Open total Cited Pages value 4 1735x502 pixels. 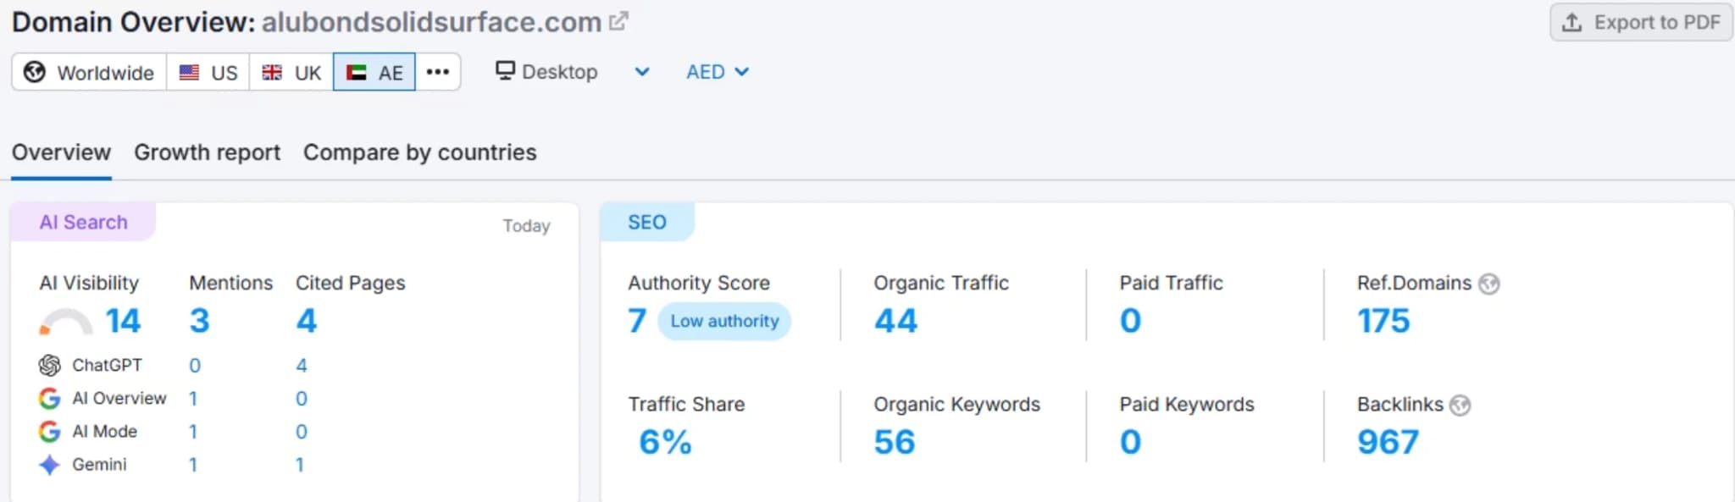tap(306, 321)
